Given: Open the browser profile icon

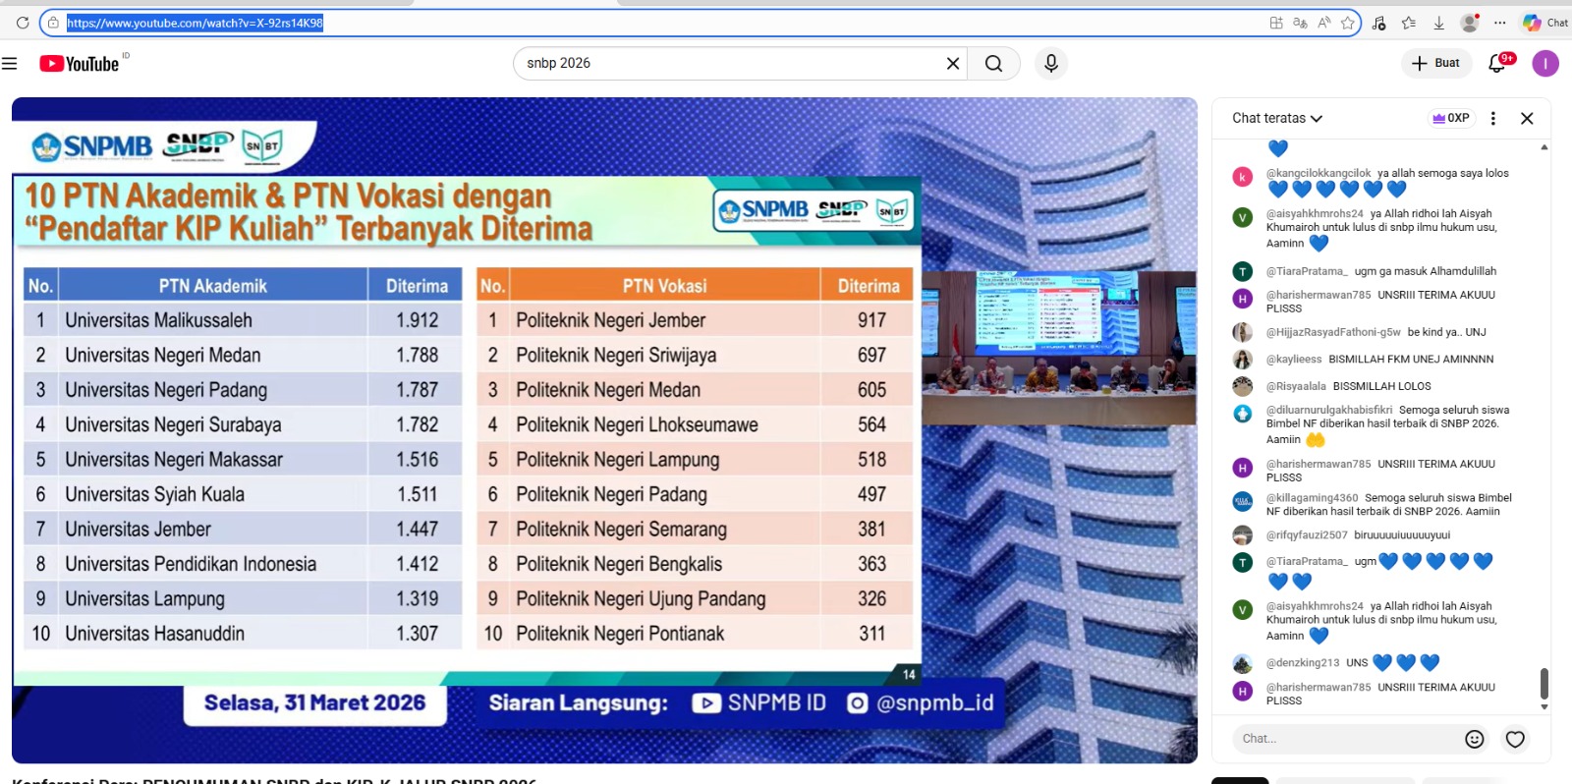Looking at the screenshot, I should (1470, 22).
